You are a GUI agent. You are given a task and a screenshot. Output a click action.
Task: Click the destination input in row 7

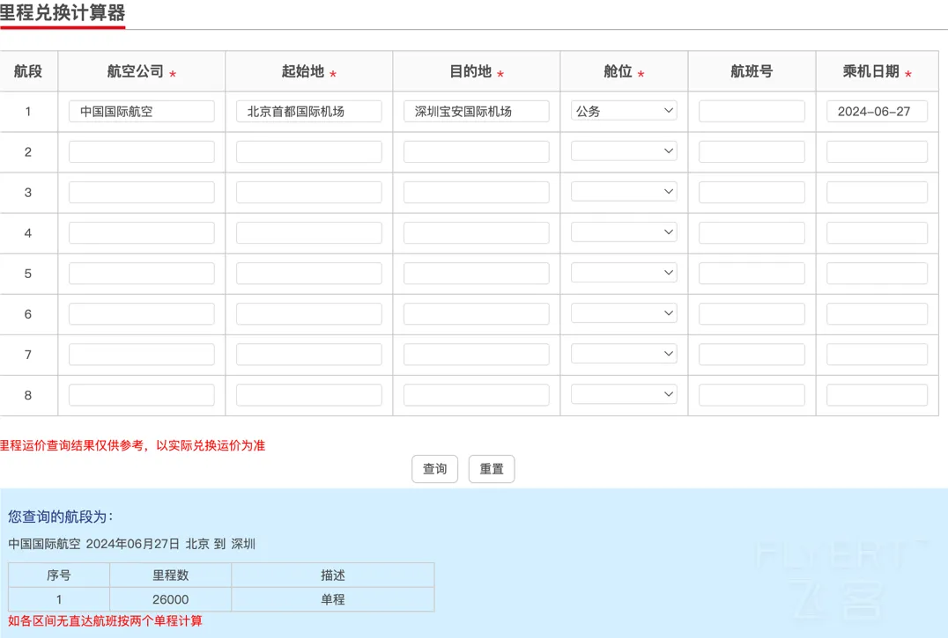477,354
